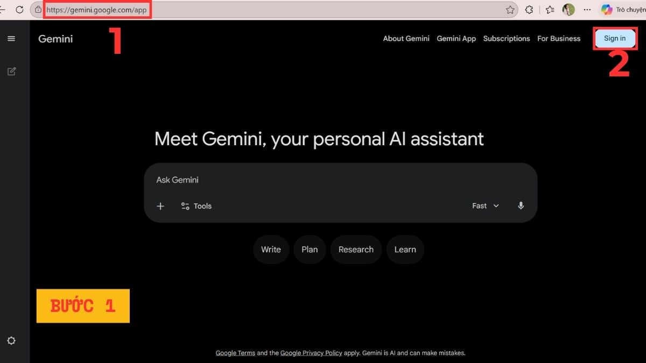Open browser more options ellipsis menu
Image resolution: width=646 pixels, height=363 pixels.
587,10
